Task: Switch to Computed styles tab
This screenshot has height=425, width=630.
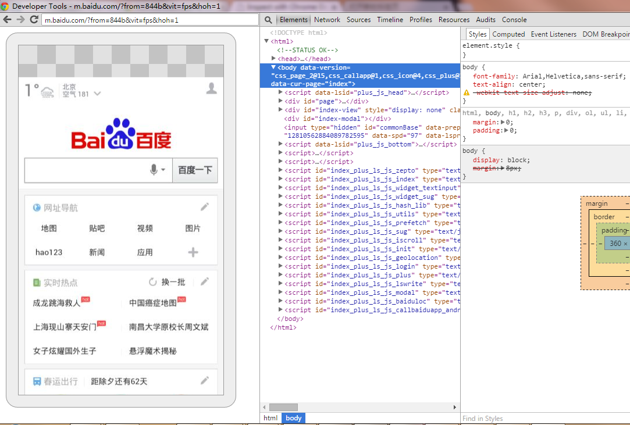Action: click(x=508, y=34)
